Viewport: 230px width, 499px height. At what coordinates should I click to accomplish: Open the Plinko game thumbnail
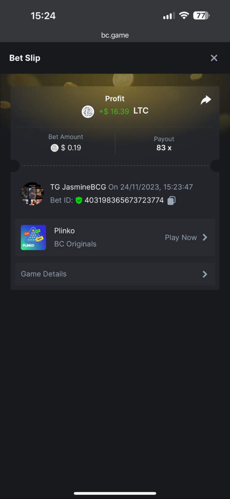tap(33, 237)
